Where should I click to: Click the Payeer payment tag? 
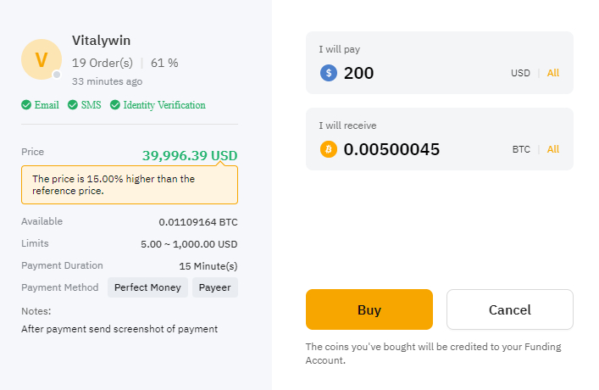click(214, 287)
